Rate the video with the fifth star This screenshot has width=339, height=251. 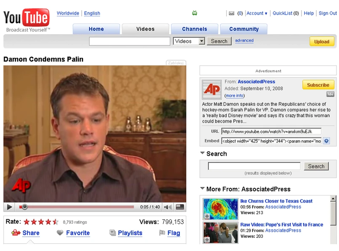click(x=56, y=222)
